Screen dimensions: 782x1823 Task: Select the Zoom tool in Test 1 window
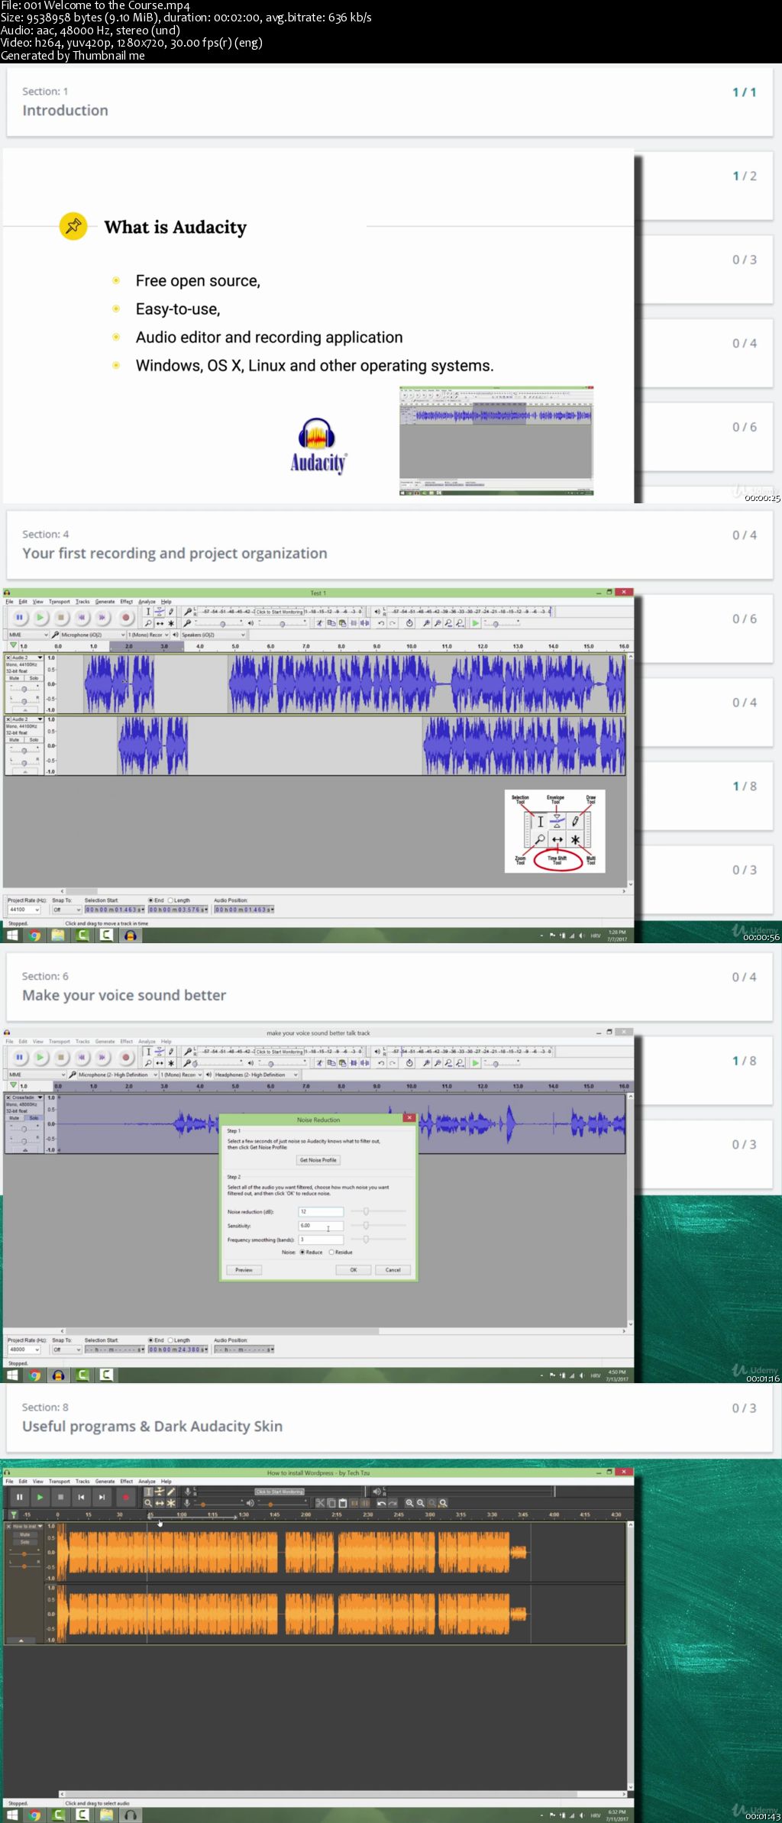pos(148,623)
